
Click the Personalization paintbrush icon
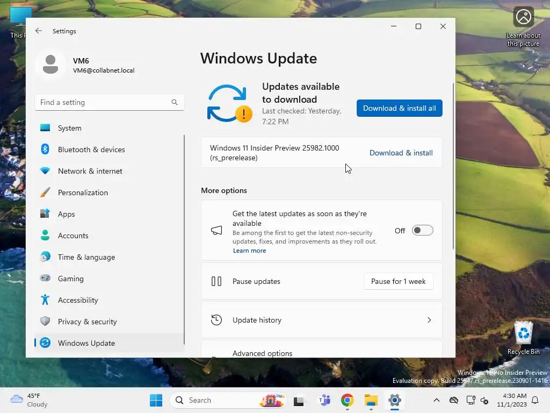(45, 192)
